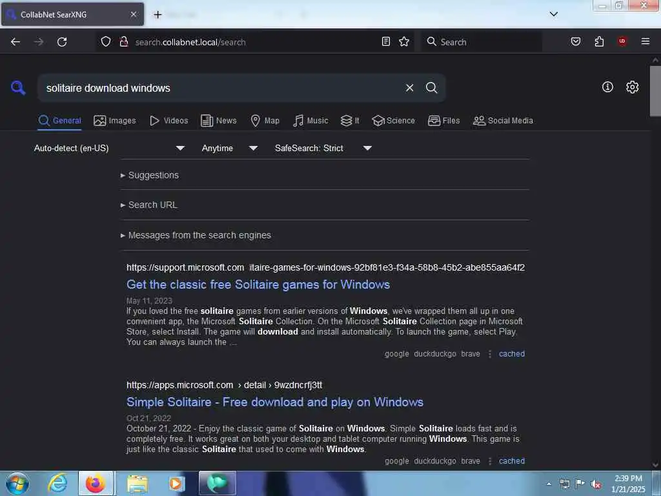661x496 pixels.
Task: Open a new browser tab
Action: coord(158,15)
